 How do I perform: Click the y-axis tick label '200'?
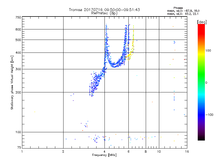18,92
